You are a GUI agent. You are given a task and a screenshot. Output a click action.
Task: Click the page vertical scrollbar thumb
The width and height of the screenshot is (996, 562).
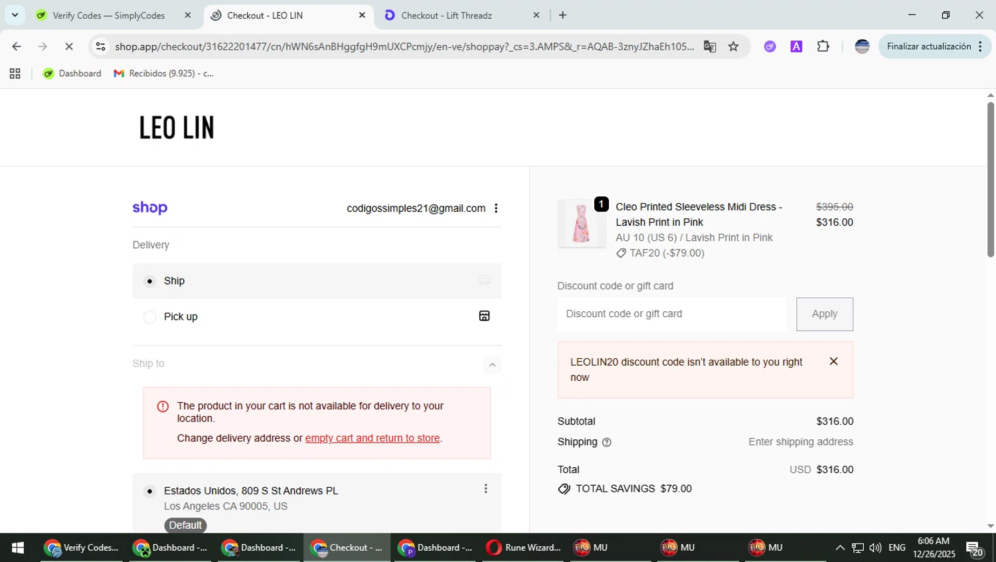tap(990, 179)
